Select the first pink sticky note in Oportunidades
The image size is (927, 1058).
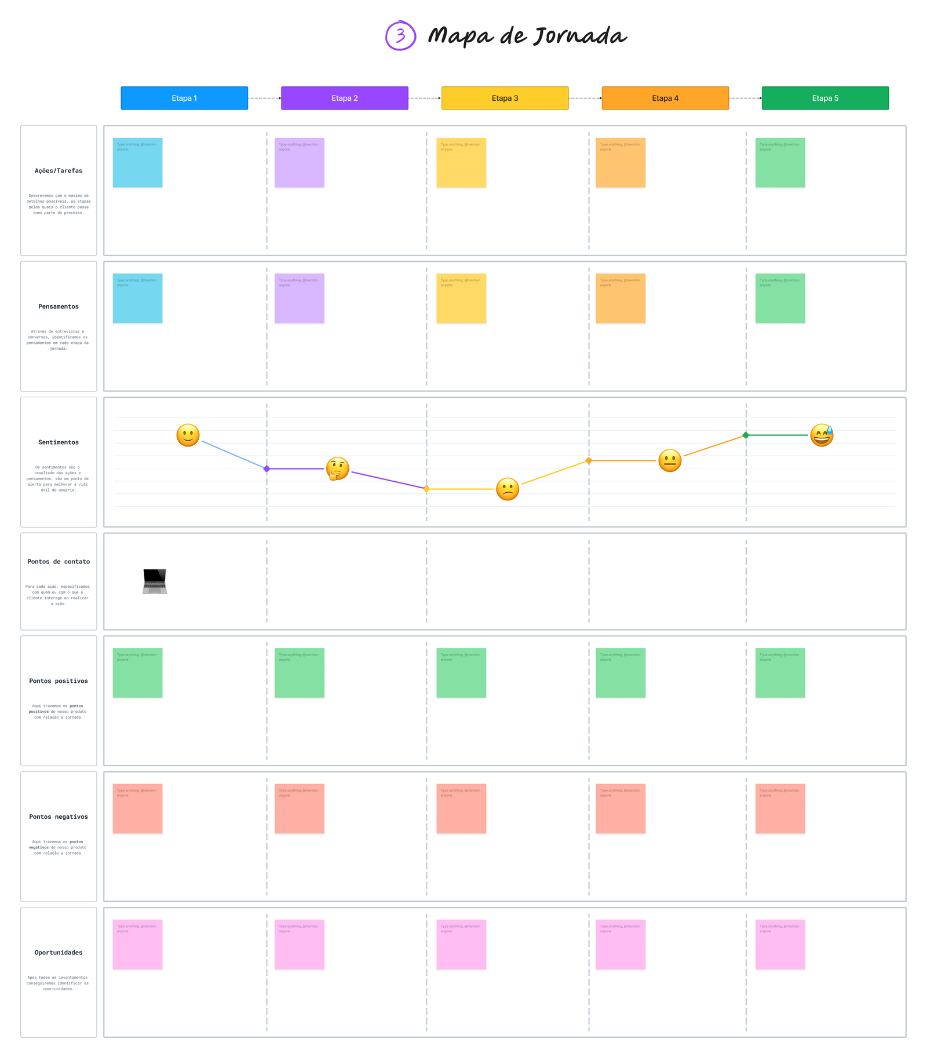point(137,944)
